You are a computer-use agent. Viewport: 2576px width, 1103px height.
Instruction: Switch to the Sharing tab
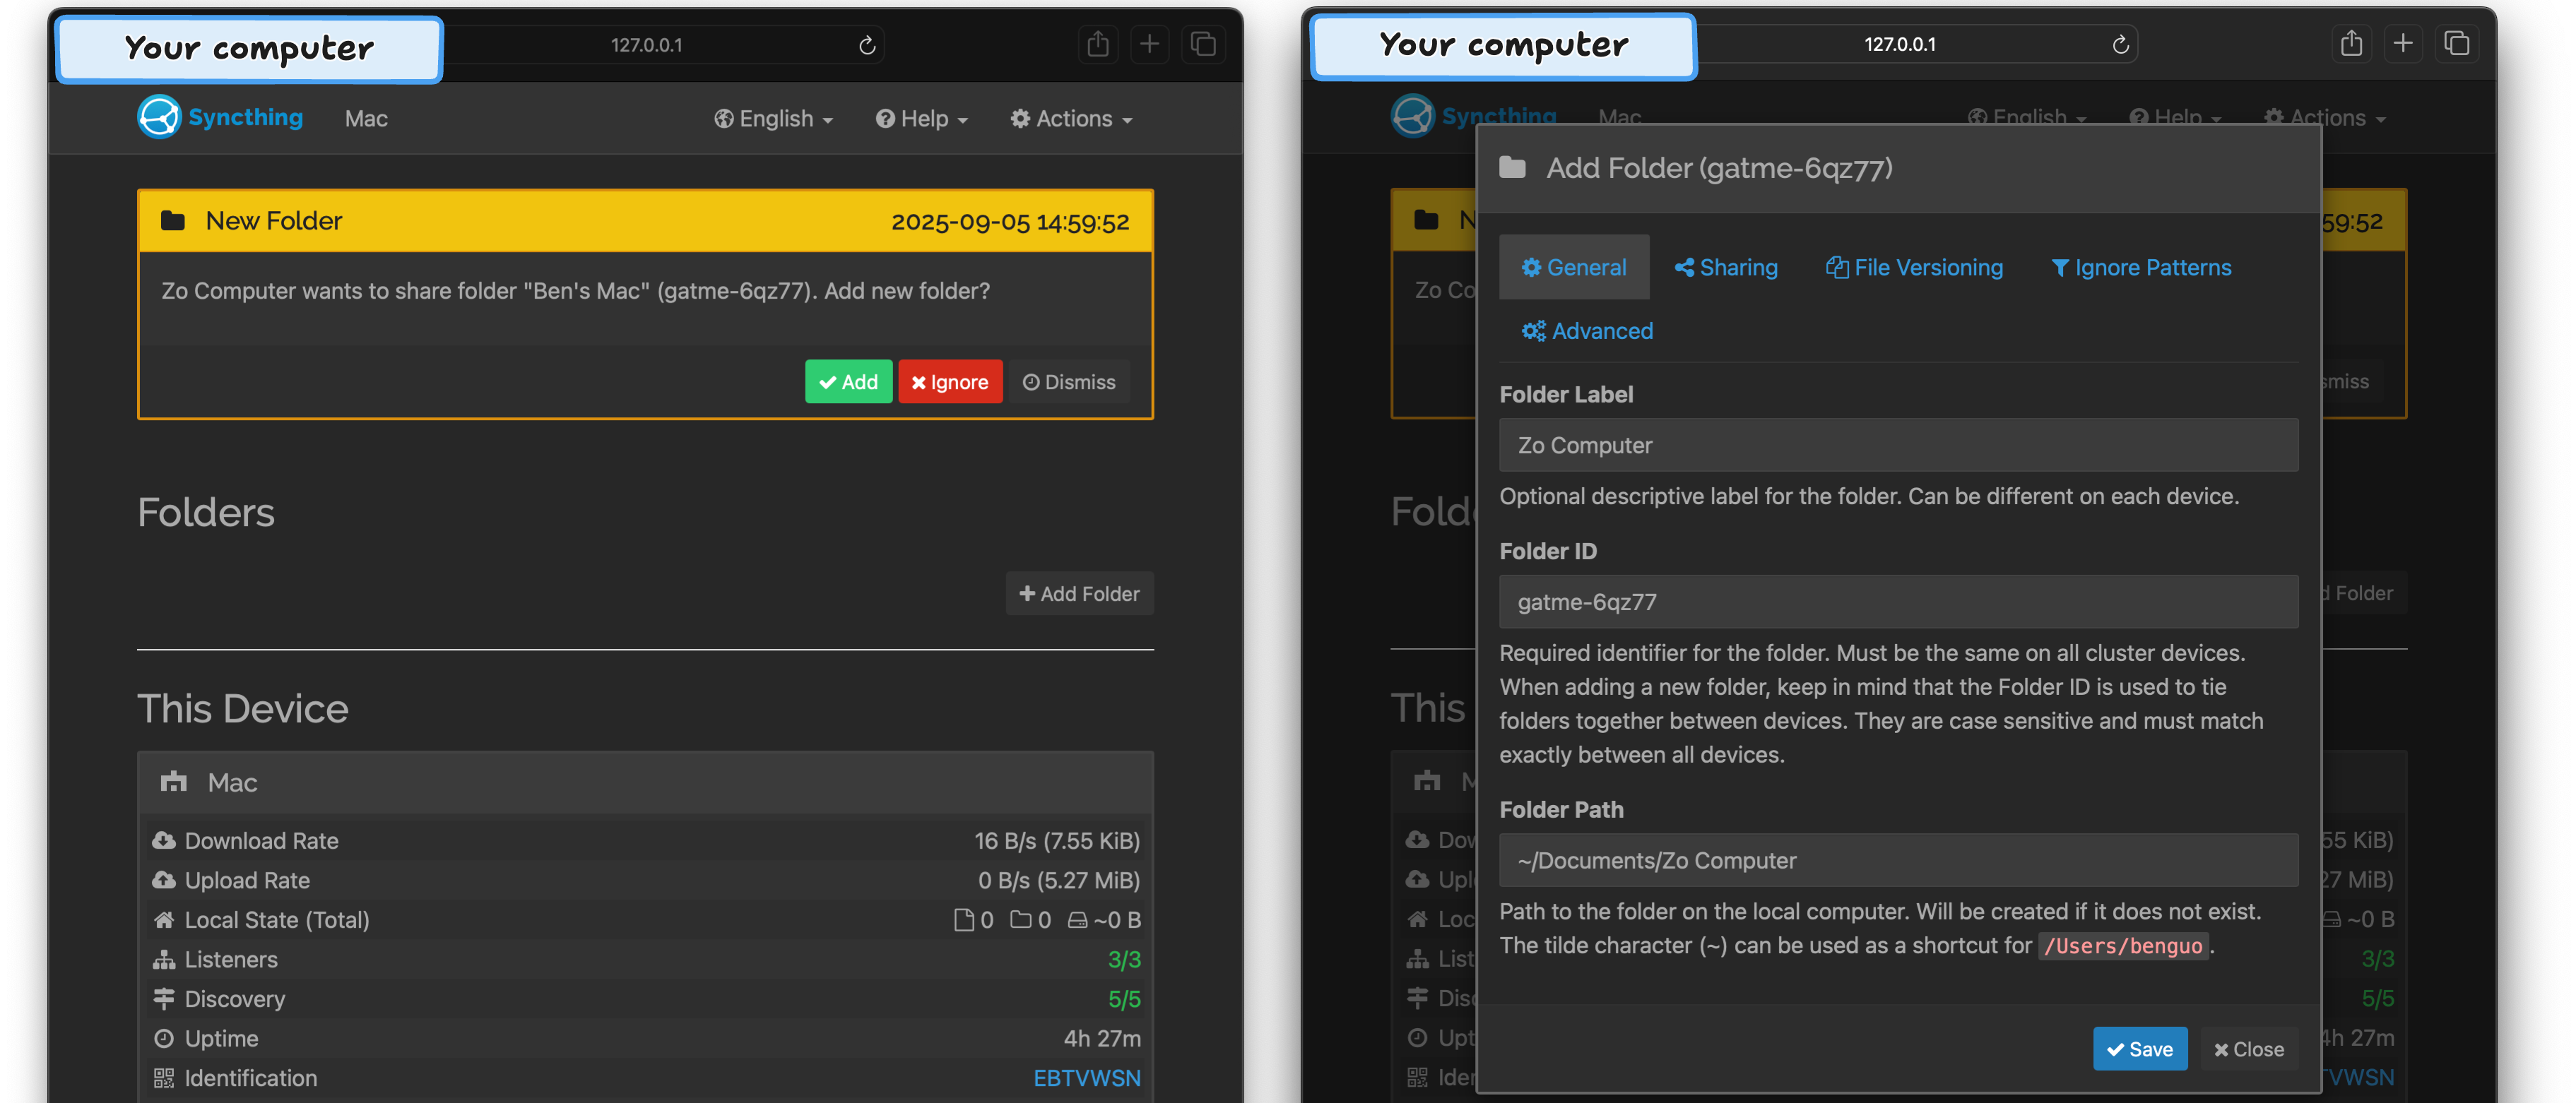tap(1726, 268)
